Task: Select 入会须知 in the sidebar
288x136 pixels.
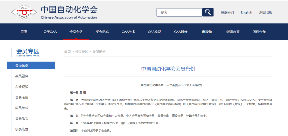Action: point(22,87)
